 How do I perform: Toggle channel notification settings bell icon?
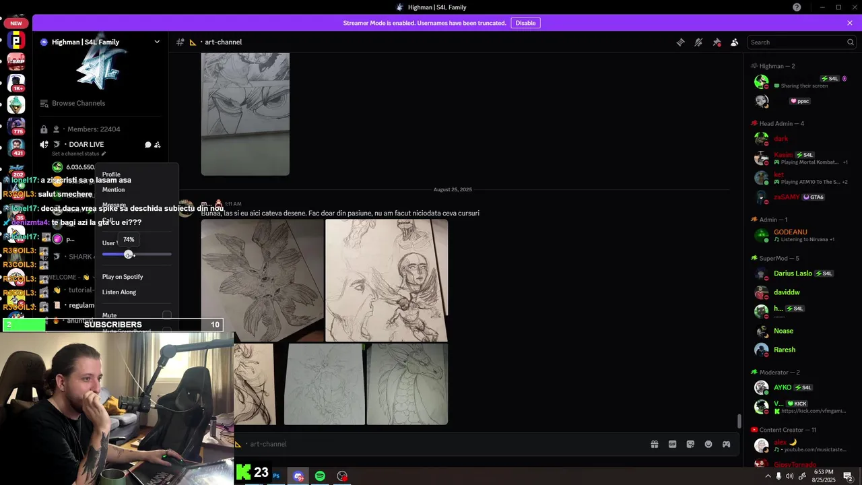[x=698, y=42]
